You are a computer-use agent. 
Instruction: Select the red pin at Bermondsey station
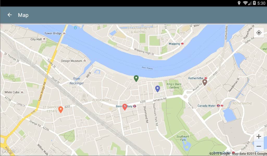125,107
